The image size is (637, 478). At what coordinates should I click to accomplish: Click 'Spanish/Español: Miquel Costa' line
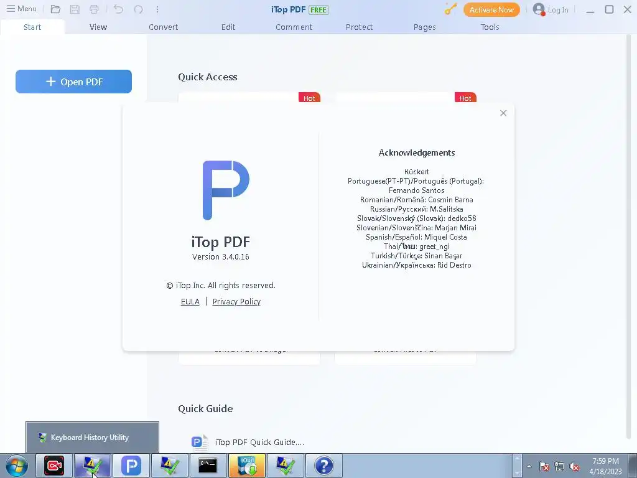tap(417, 237)
